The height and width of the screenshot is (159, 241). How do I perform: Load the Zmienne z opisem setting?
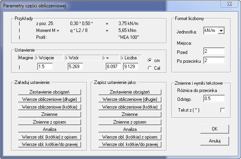tap(49, 122)
